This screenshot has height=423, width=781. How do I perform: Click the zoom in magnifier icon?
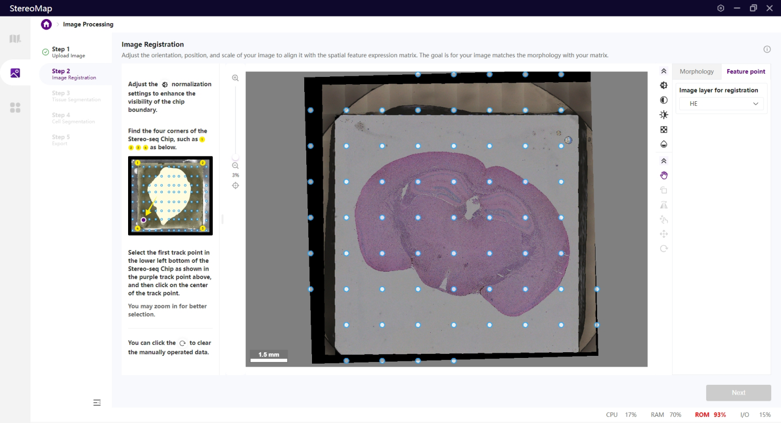point(236,78)
